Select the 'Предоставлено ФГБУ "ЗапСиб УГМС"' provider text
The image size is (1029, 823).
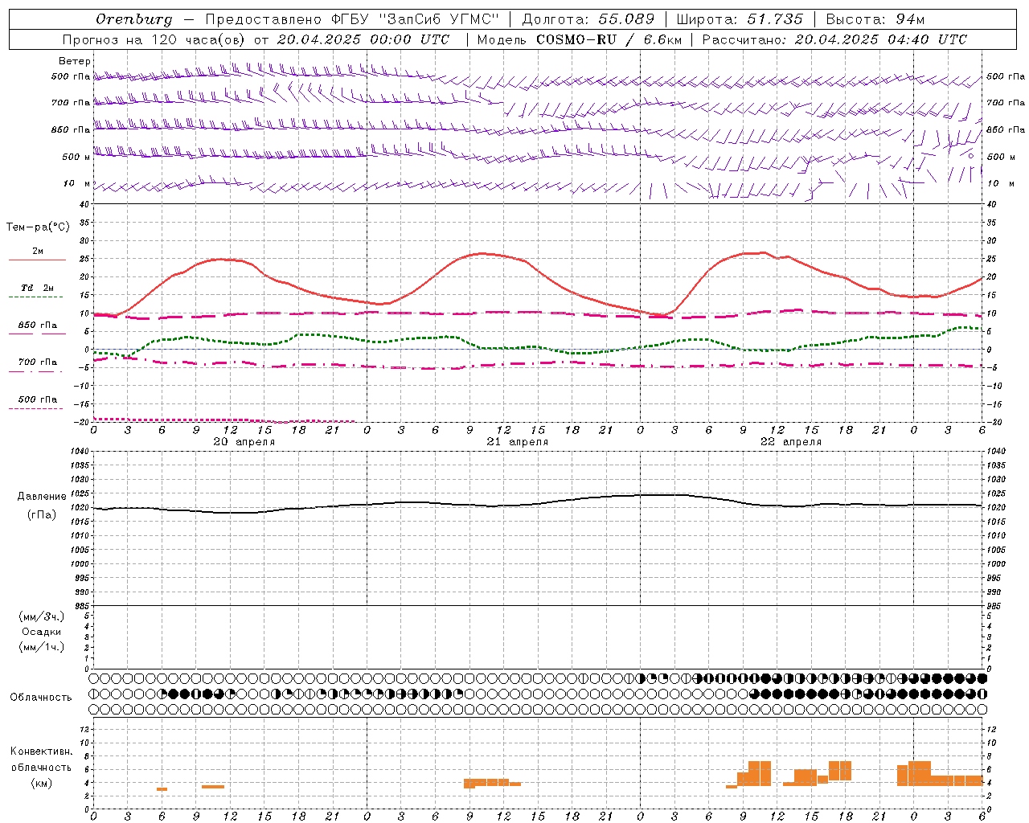point(352,19)
